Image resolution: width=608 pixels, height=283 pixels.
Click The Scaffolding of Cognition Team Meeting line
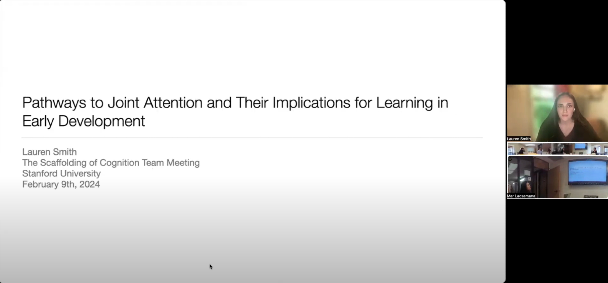coord(111,163)
